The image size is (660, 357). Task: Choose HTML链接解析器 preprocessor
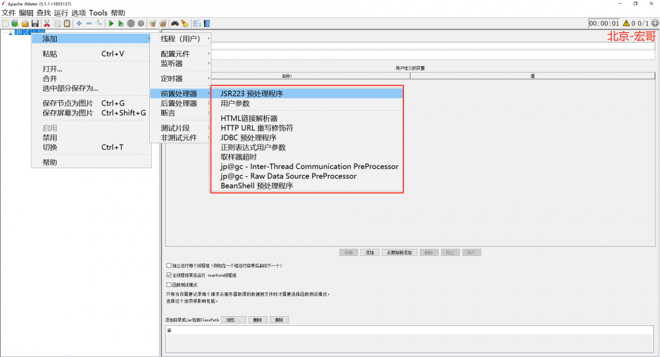click(x=307, y=118)
